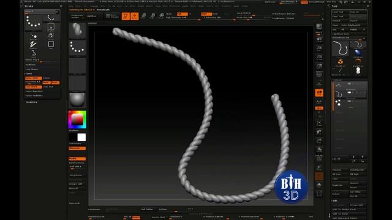The height and width of the screenshot is (220, 392).
Task: Select the white main color swatch
Action: pyautogui.click(x=81, y=137)
